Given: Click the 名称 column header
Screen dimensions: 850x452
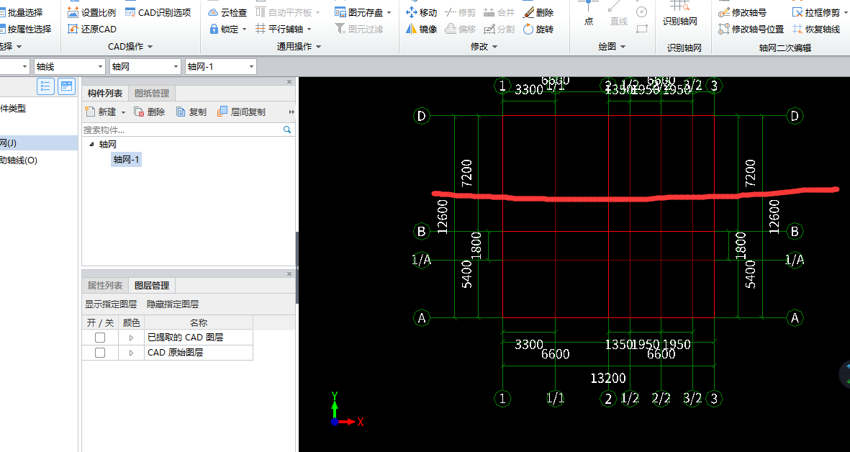Looking at the screenshot, I should pyautogui.click(x=199, y=322).
